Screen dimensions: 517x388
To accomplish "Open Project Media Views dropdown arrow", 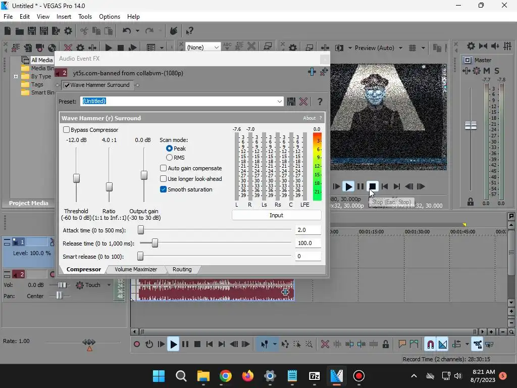I will (x=162, y=48).
